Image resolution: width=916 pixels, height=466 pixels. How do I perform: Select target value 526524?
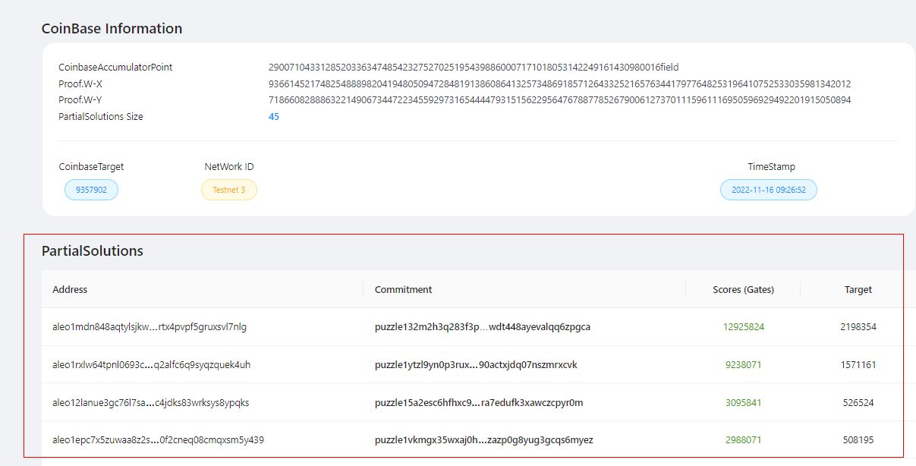[858, 403]
